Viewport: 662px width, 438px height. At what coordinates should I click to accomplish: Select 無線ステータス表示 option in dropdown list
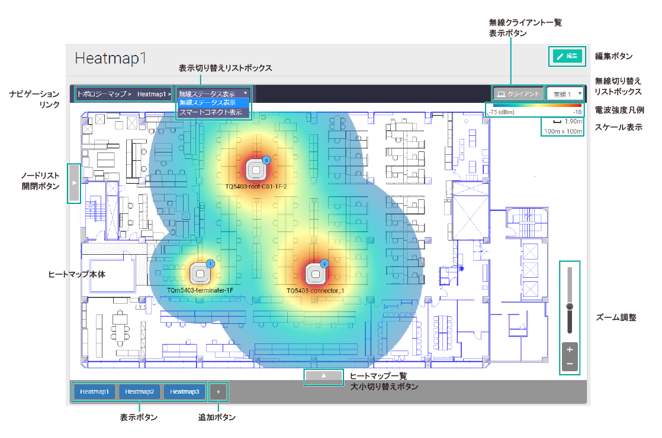[213, 102]
